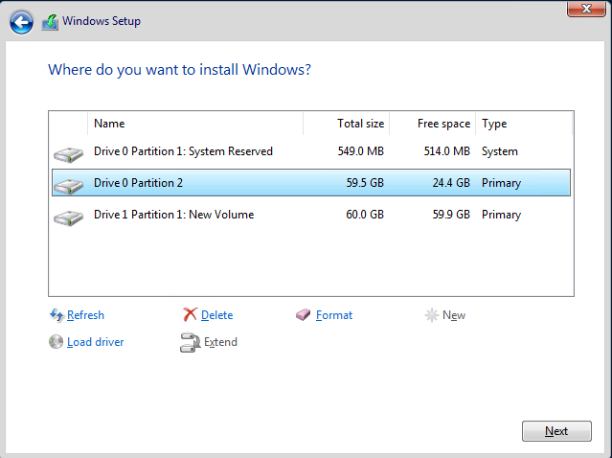Click the Drive 1 Partition 1 disk icon
Image resolution: width=612 pixels, height=458 pixels.
(69, 216)
